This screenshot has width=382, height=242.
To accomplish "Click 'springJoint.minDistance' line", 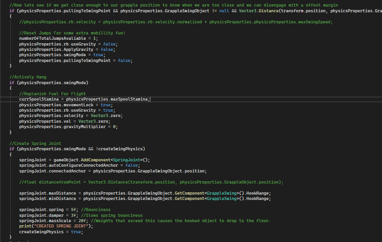I will pos(145,198).
